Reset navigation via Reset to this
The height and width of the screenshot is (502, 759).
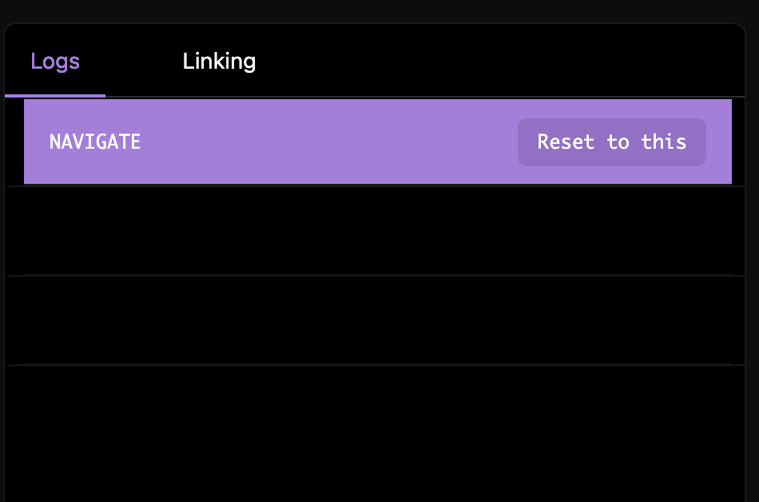click(612, 141)
